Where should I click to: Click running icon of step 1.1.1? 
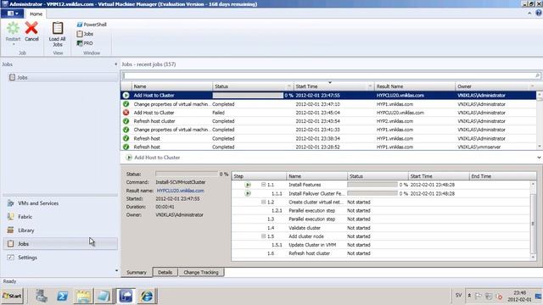[x=248, y=193]
